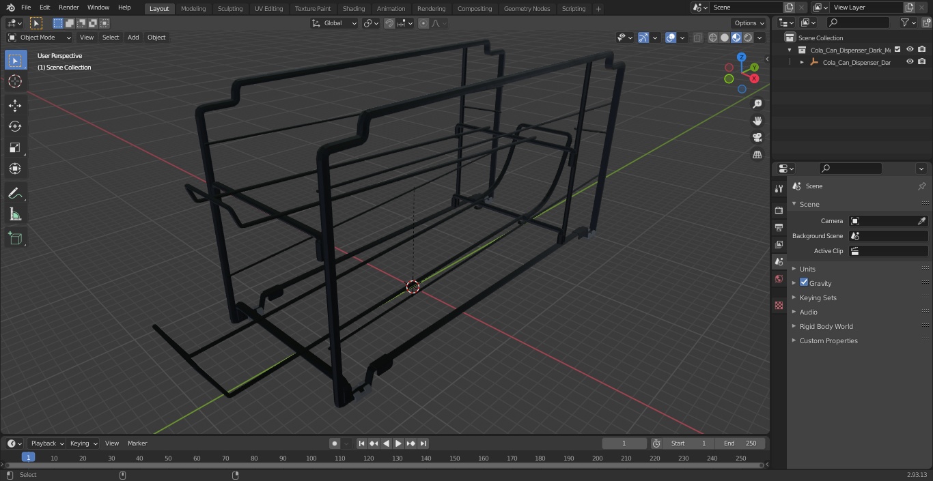Click the outliner filter funnel icon
The width and height of the screenshot is (933, 481).
pyautogui.click(x=905, y=23)
